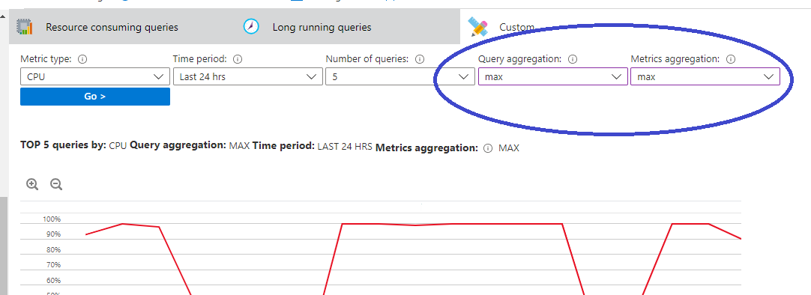
Task: Show info tooltip for Query aggregation
Action: (573, 59)
